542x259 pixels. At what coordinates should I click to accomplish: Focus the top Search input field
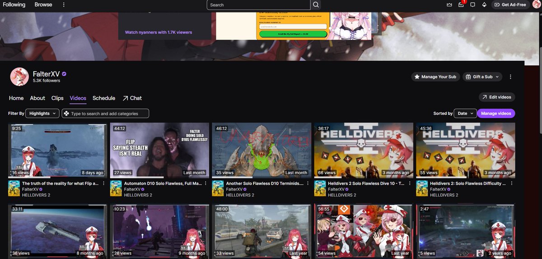point(258,5)
